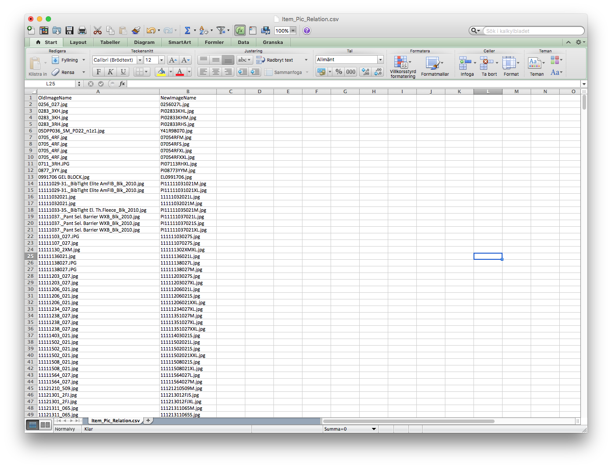
Task: Open Villkorsstyrd formatering options
Action: click(403, 67)
